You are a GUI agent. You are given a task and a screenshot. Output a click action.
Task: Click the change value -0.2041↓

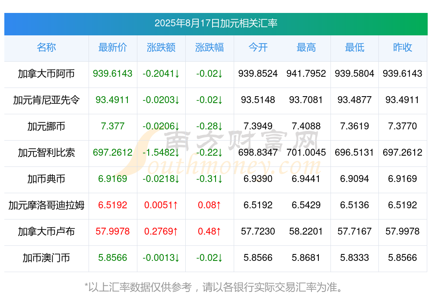point(161,73)
